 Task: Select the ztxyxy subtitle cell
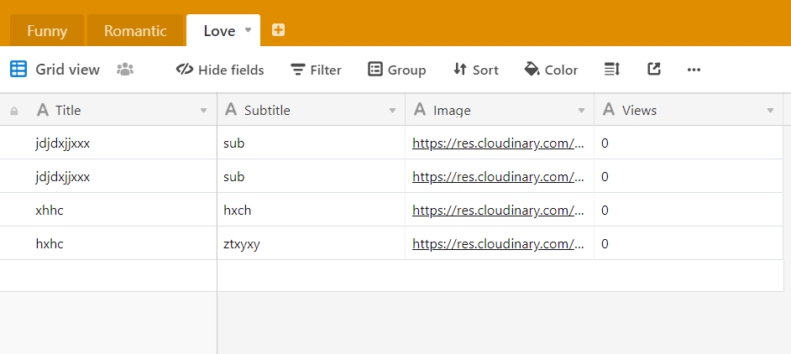click(311, 244)
